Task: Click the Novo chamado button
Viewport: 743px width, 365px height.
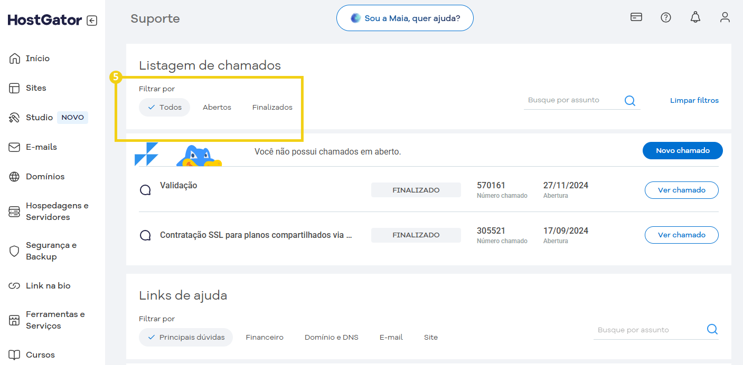Action: coord(683,150)
